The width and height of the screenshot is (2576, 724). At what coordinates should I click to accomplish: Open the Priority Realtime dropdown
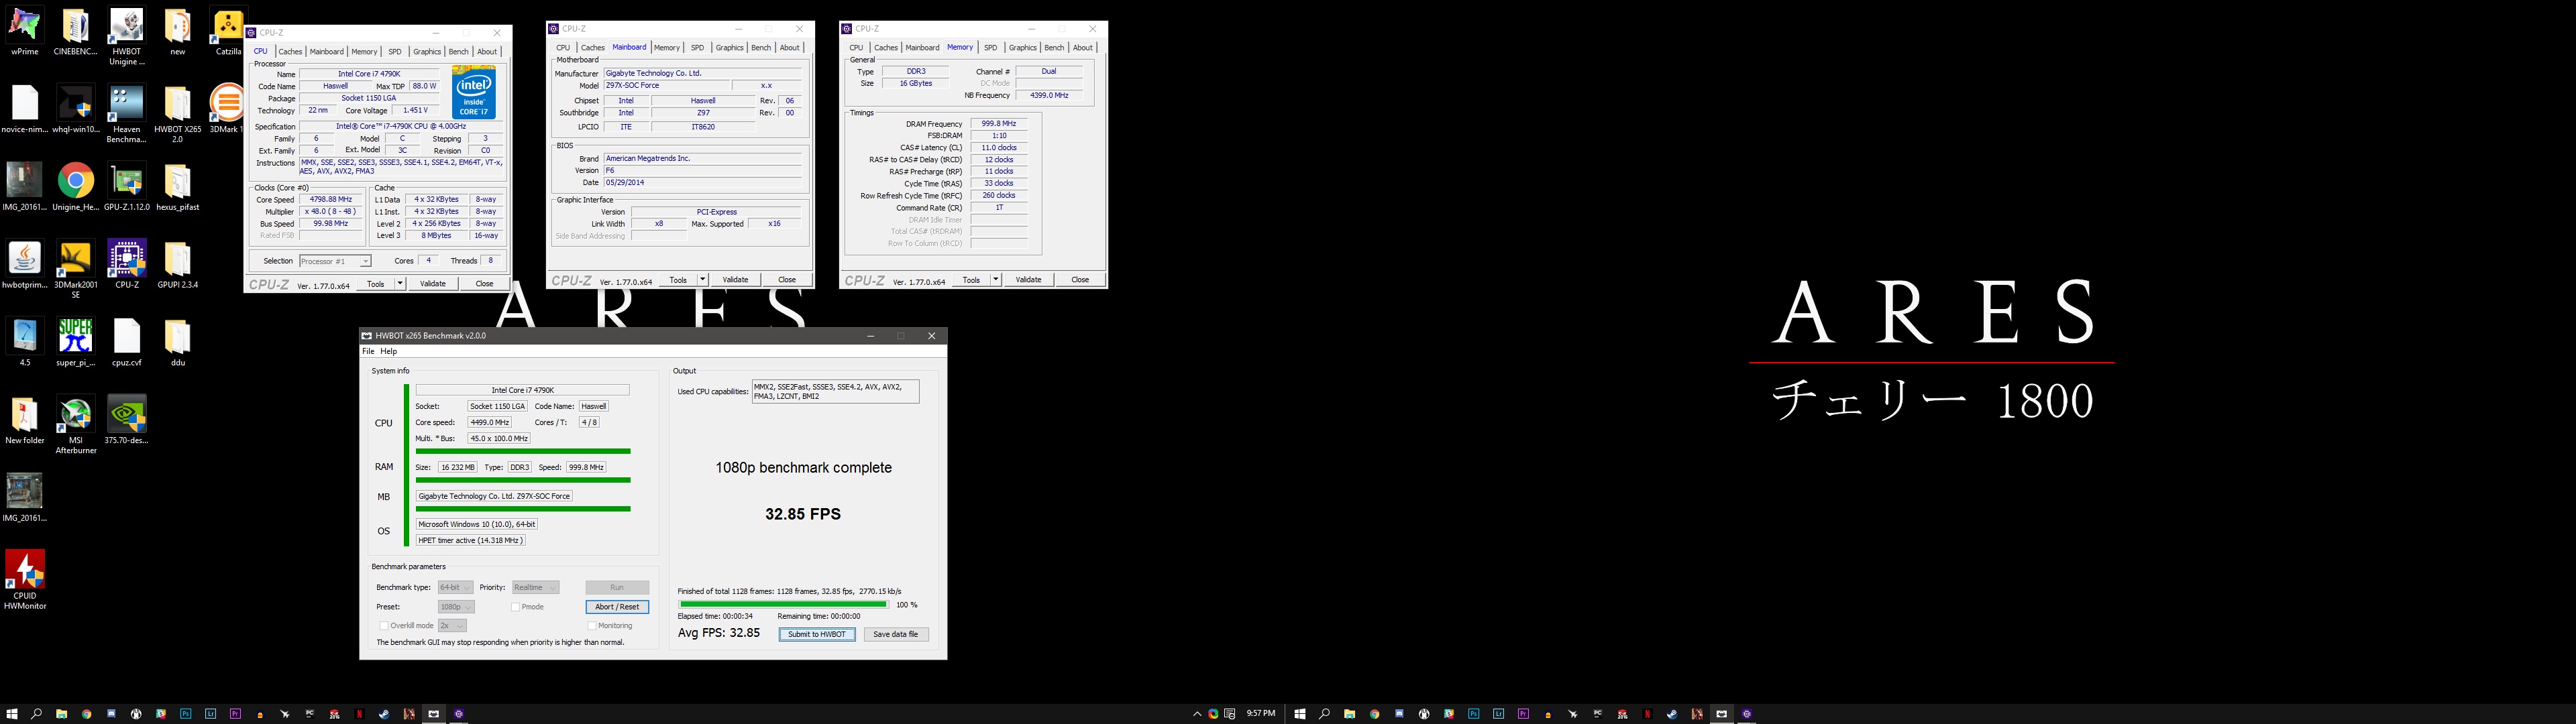pyautogui.click(x=535, y=588)
